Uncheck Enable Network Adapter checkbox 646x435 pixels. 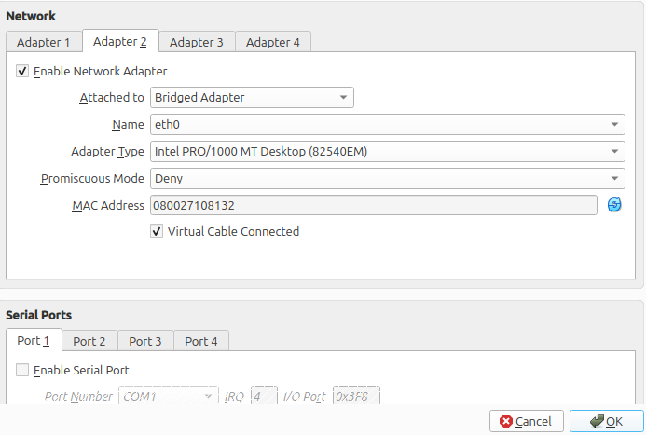coord(22,71)
